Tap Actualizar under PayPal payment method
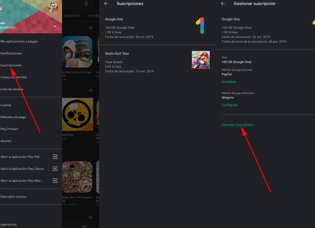This screenshot has height=228, width=315. point(229,82)
